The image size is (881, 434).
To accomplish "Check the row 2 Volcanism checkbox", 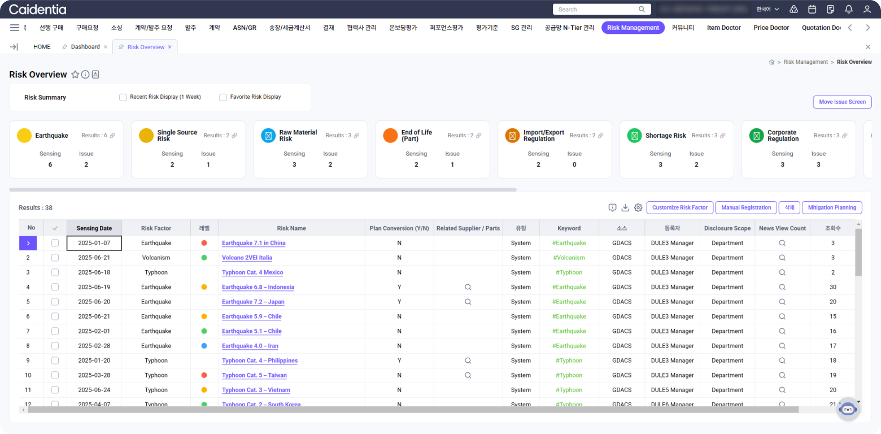I will click(x=55, y=258).
